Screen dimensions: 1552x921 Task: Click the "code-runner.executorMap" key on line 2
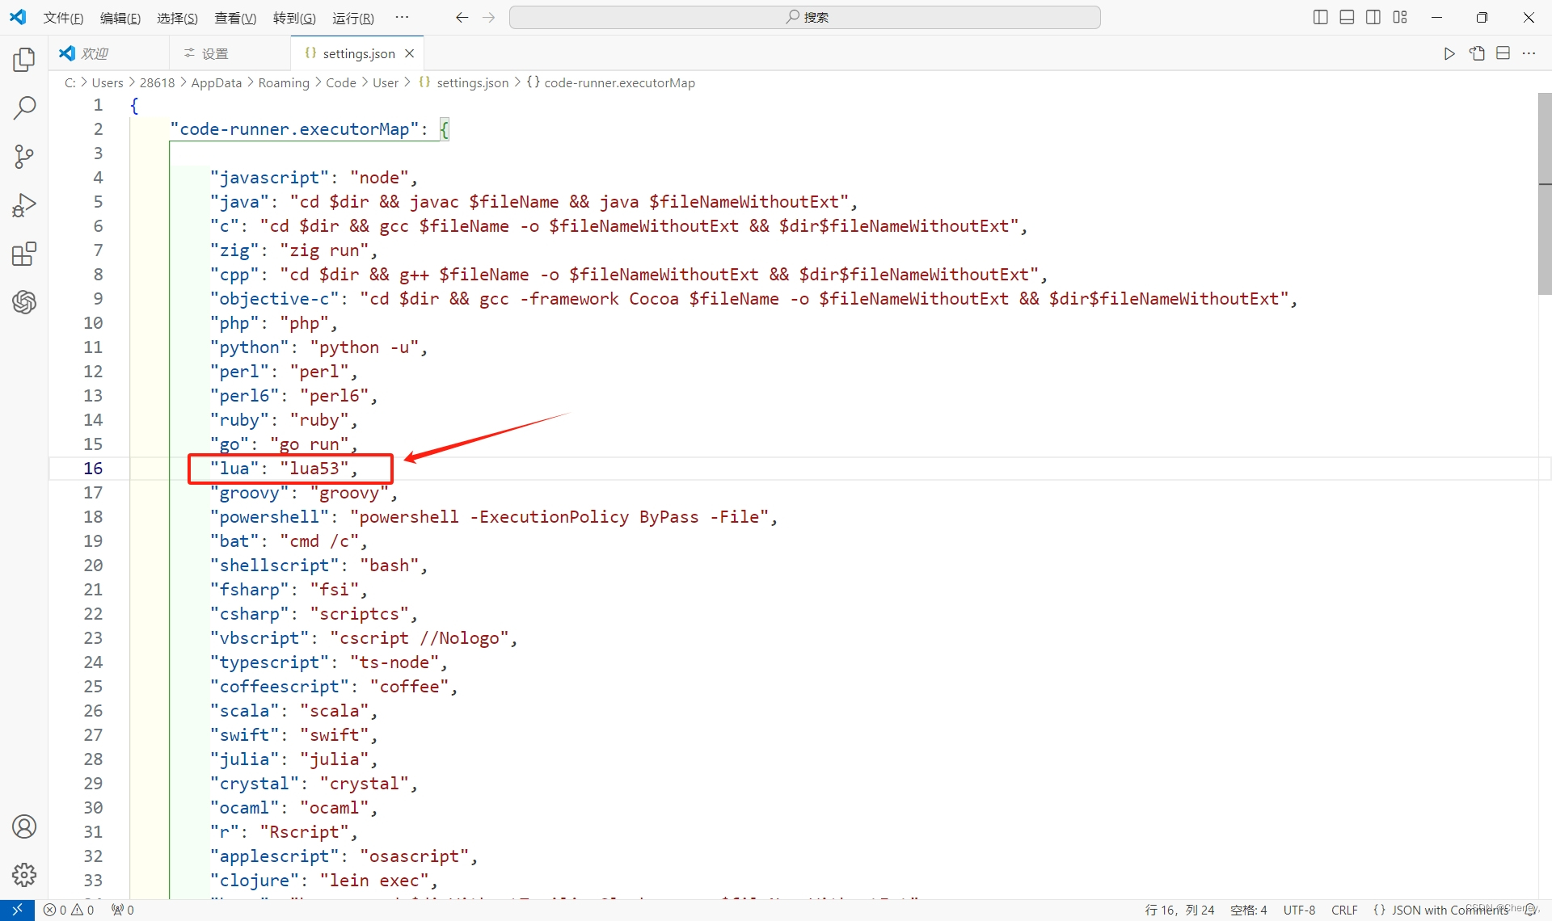pos(295,129)
